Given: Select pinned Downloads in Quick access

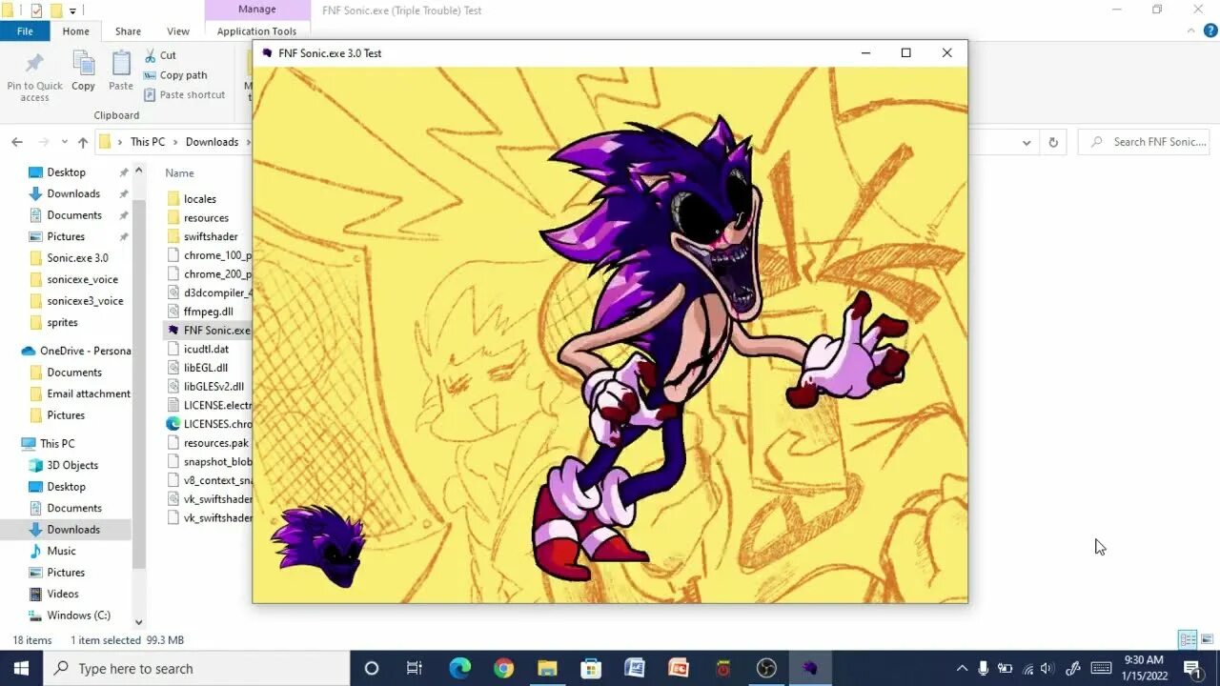Looking at the screenshot, I should pos(73,193).
